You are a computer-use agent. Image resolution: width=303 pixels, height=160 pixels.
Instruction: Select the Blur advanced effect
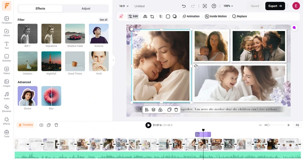[x=51, y=96]
